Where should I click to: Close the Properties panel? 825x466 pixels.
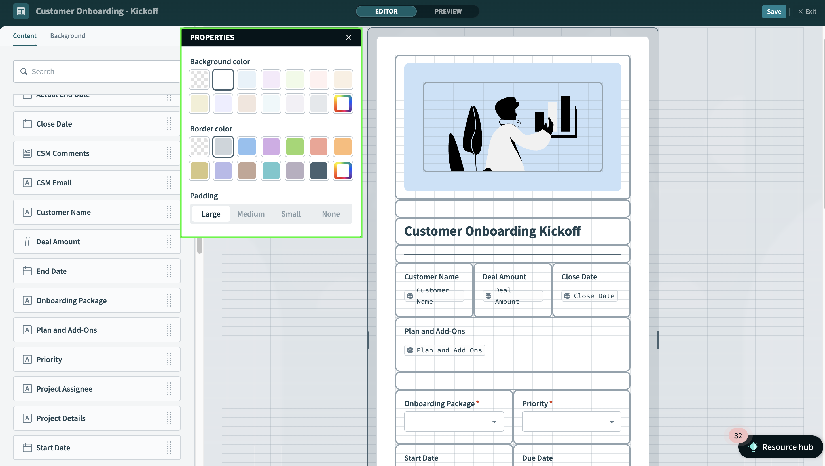tap(348, 37)
